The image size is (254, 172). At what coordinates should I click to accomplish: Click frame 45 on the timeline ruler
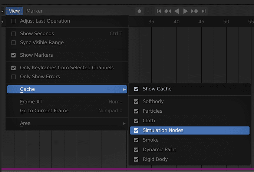(201, 22)
